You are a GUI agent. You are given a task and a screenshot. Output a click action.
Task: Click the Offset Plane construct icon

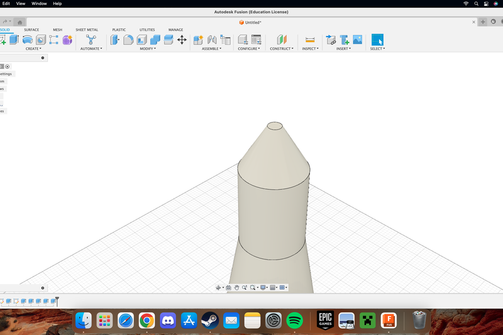pyautogui.click(x=282, y=40)
